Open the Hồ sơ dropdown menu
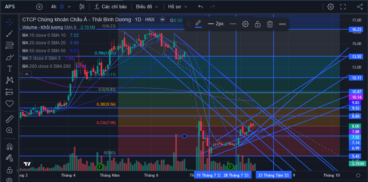This screenshot has width=368, height=182. coord(178,7)
